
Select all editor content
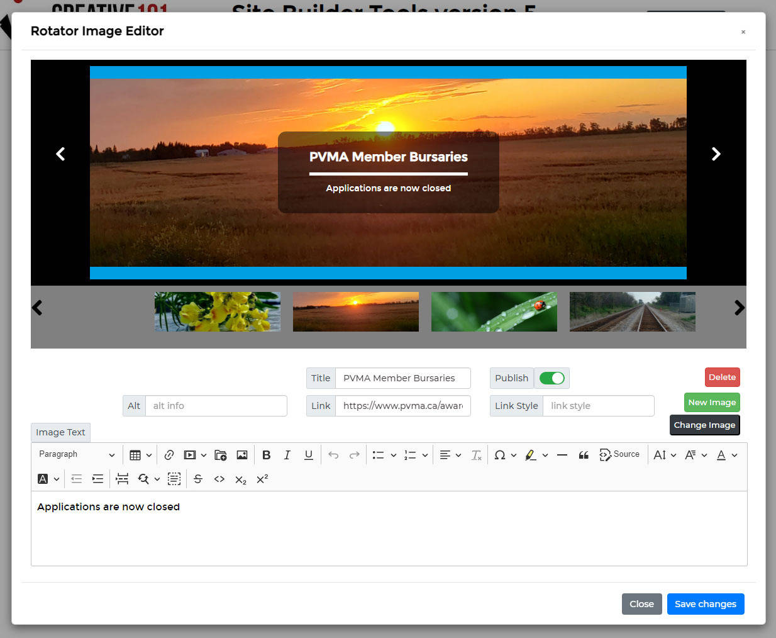174,479
